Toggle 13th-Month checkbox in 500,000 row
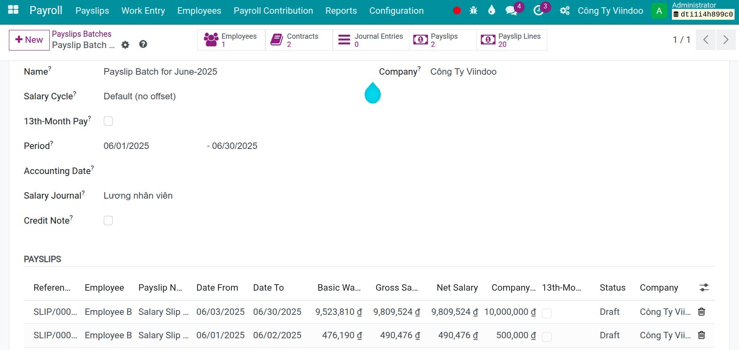Viewport: 739px width, 350px height. [547, 337]
